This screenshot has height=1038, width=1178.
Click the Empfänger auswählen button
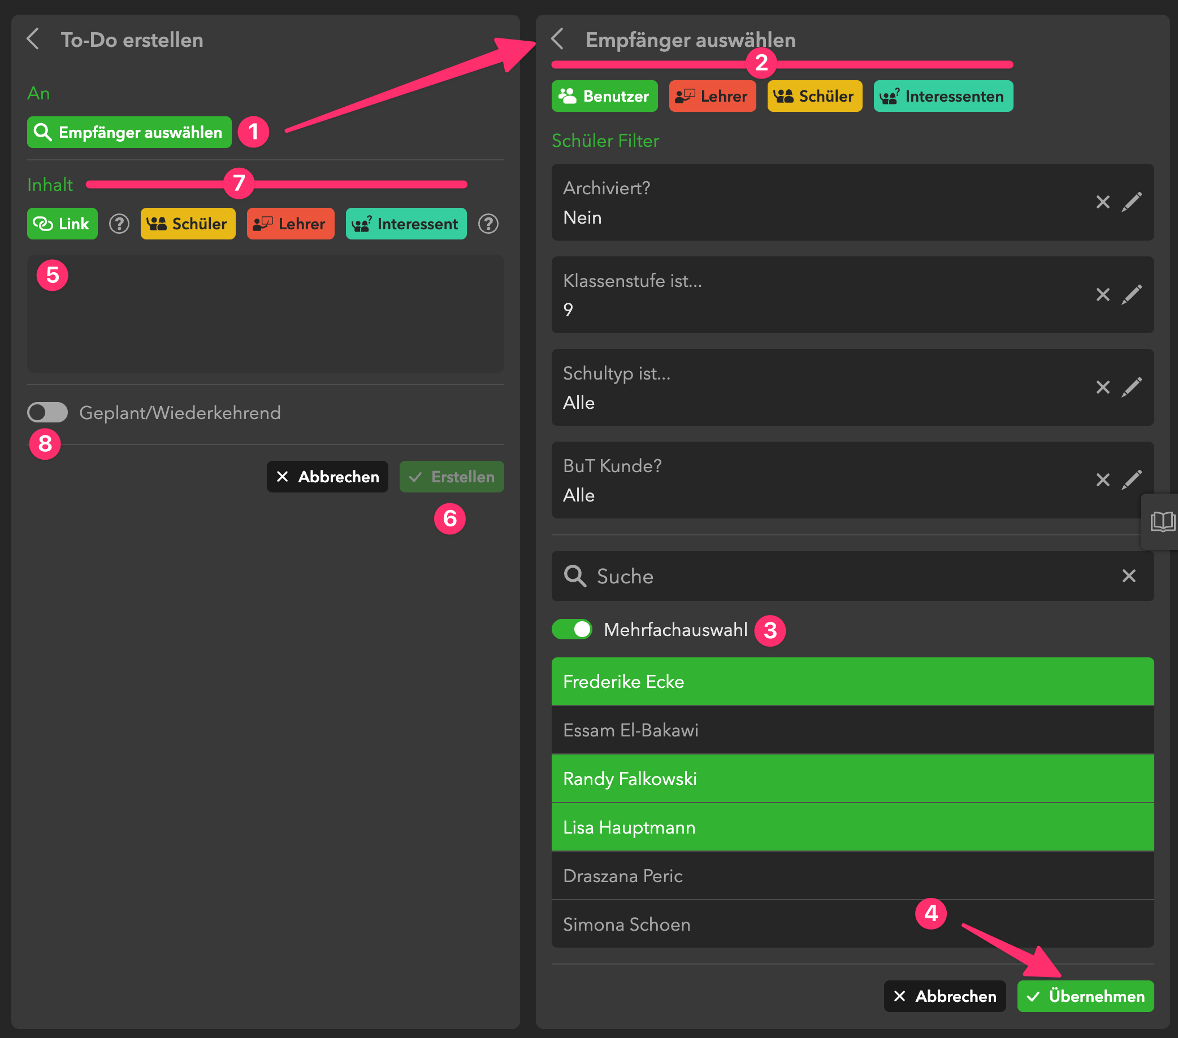pos(129,132)
